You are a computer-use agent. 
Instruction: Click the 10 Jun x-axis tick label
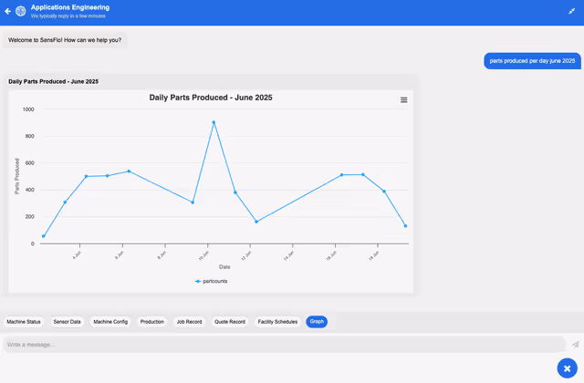pyautogui.click(x=204, y=255)
